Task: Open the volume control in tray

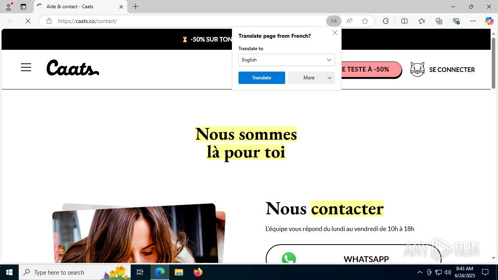Action: click(x=448, y=272)
